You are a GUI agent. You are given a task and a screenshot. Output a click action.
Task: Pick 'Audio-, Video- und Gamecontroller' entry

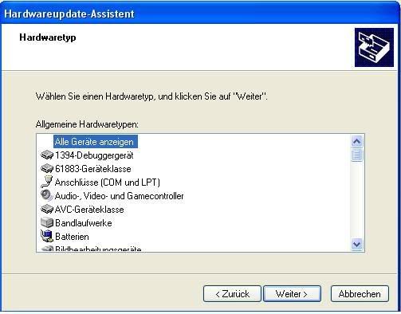tap(119, 196)
